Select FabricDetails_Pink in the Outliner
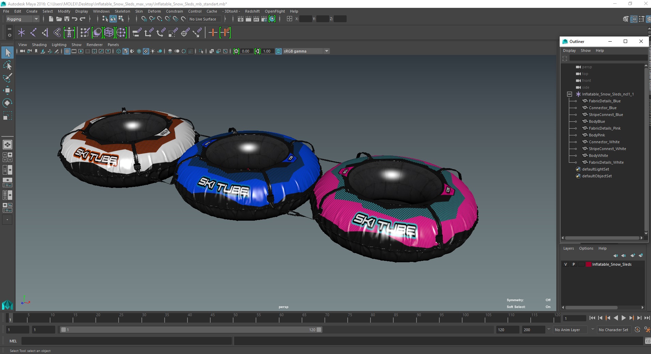 (x=605, y=128)
